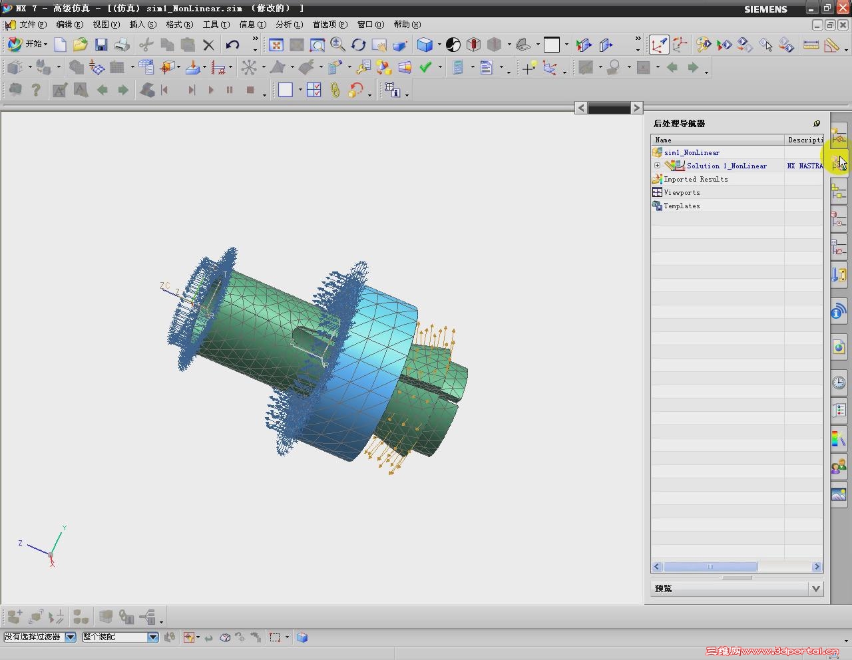Screen dimensions: 852x660
Task: Click the green checkmark icon
Action: 426,67
